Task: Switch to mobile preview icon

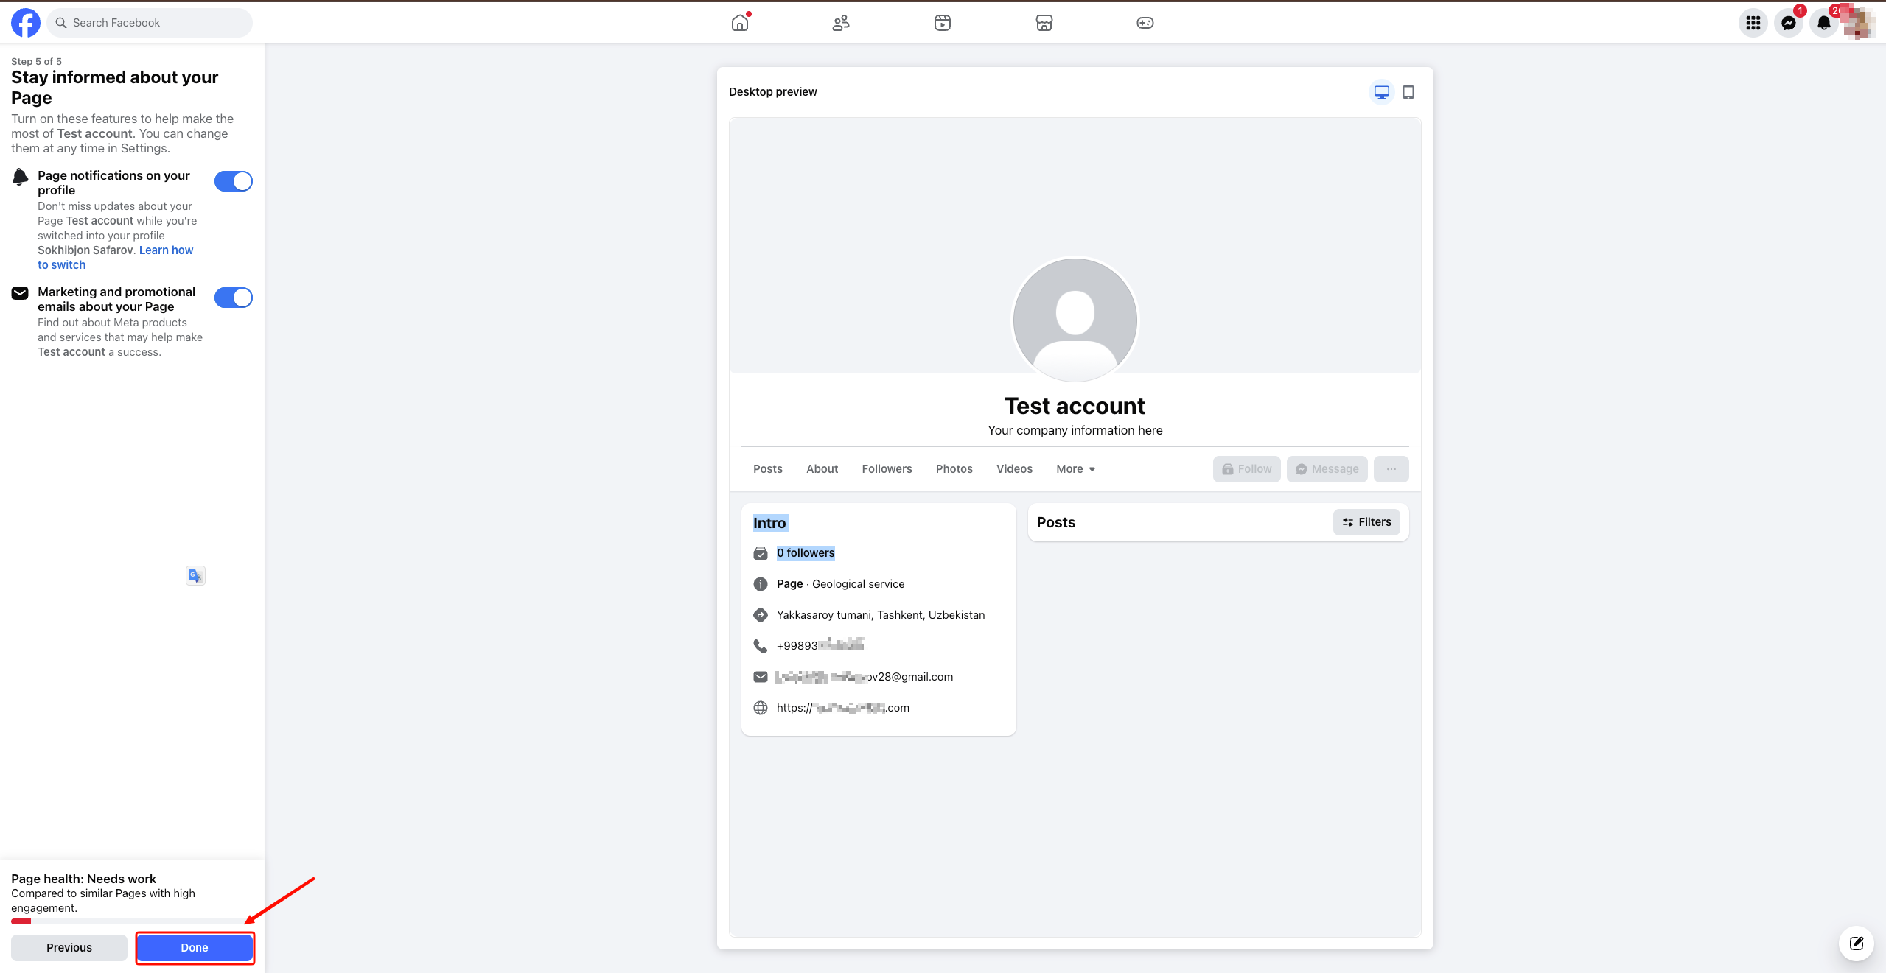Action: click(x=1408, y=92)
